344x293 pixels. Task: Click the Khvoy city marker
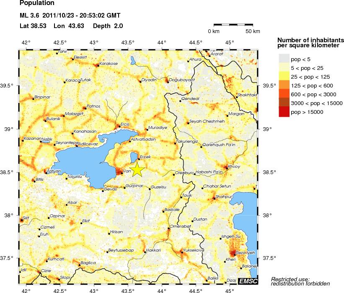pyautogui.click(x=227, y=167)
